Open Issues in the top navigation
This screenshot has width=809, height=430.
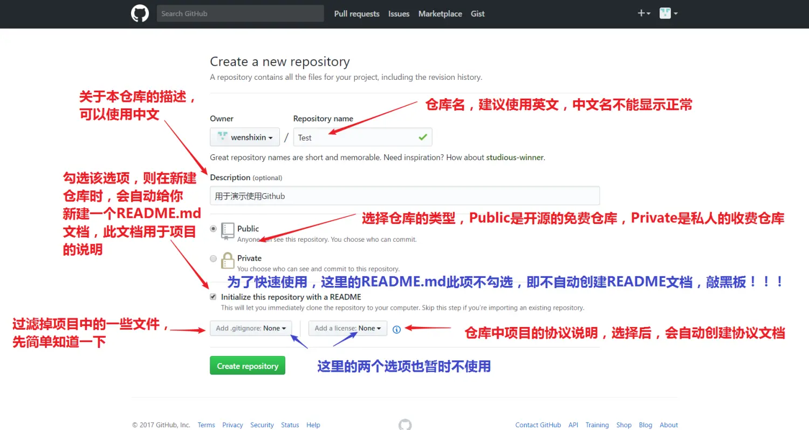399,14
